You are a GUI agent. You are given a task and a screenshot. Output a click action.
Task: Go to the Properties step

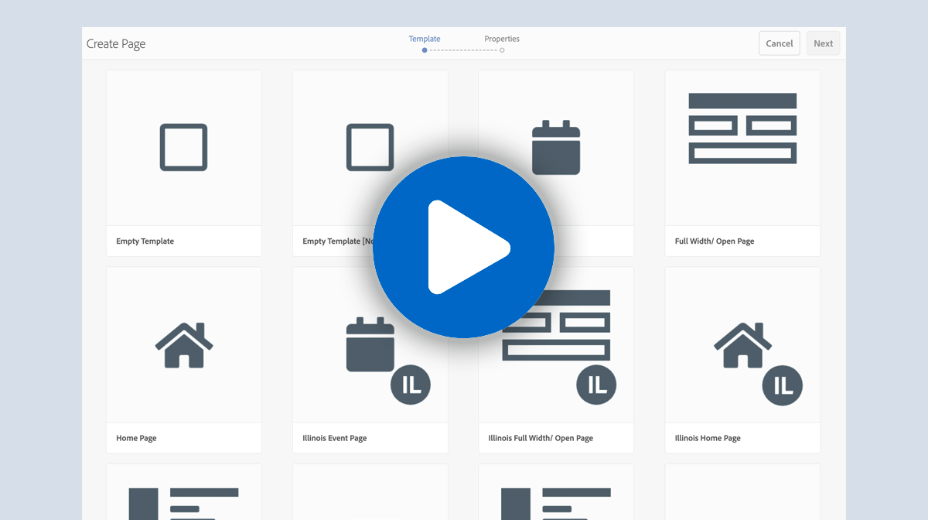502,39
